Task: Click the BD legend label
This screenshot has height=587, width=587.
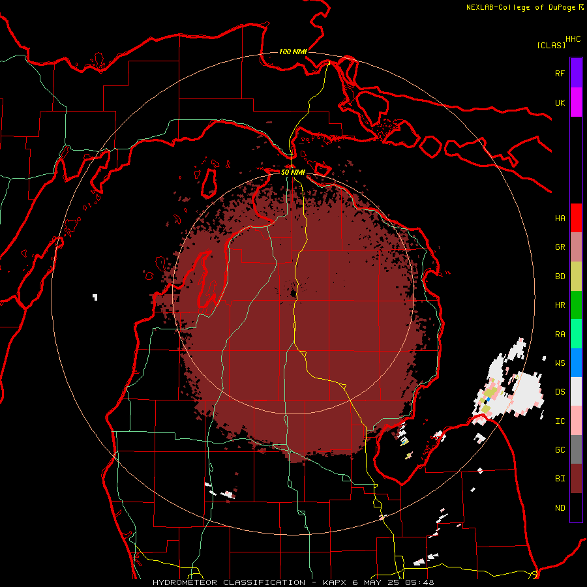Action: [560, 277]
